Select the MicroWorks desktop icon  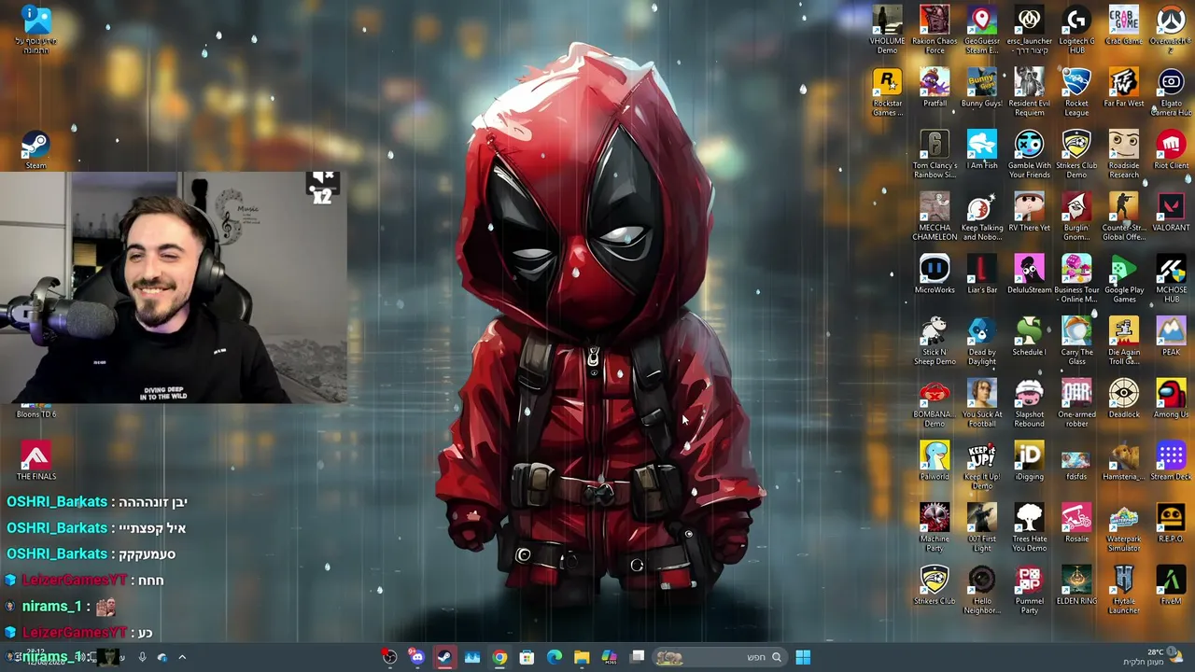[x=935, y=274]
